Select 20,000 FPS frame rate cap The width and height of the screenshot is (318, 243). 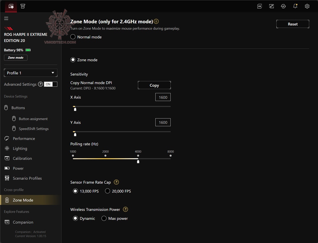[x=107, y=191]
